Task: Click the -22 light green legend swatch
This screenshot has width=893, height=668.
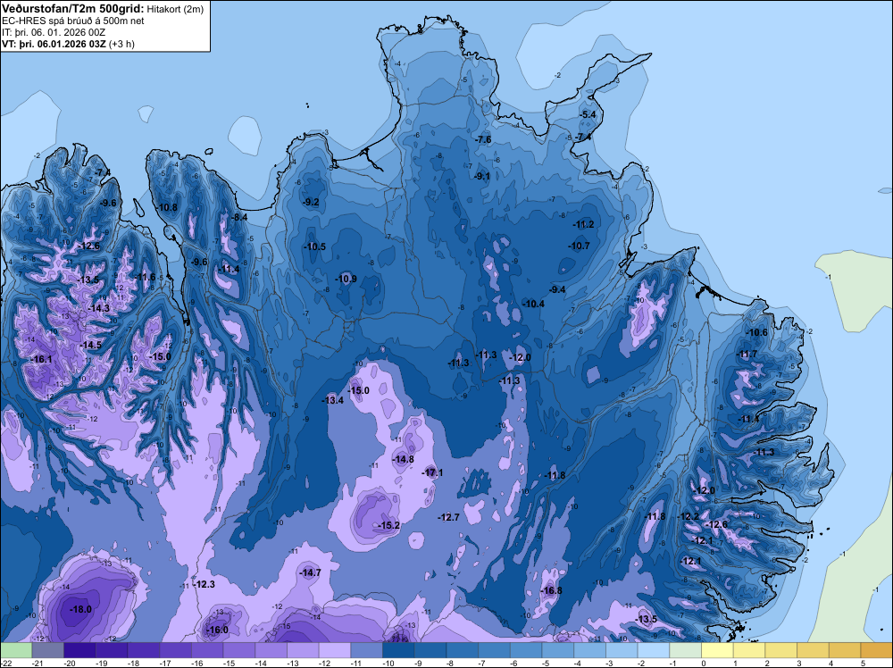Action: coord(16,651)
